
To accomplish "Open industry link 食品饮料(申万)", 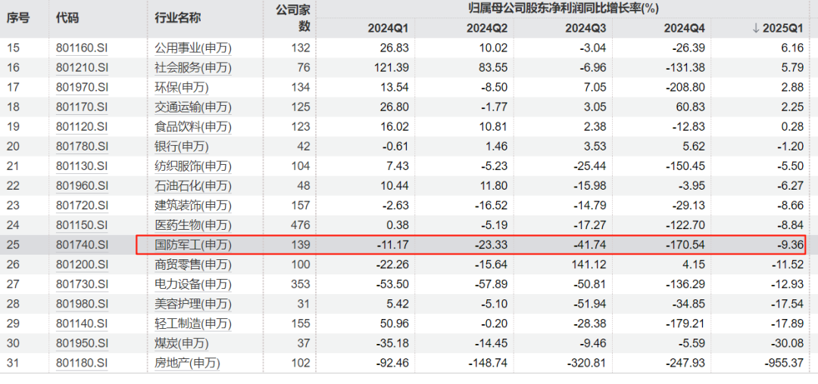I will point(192,126).
